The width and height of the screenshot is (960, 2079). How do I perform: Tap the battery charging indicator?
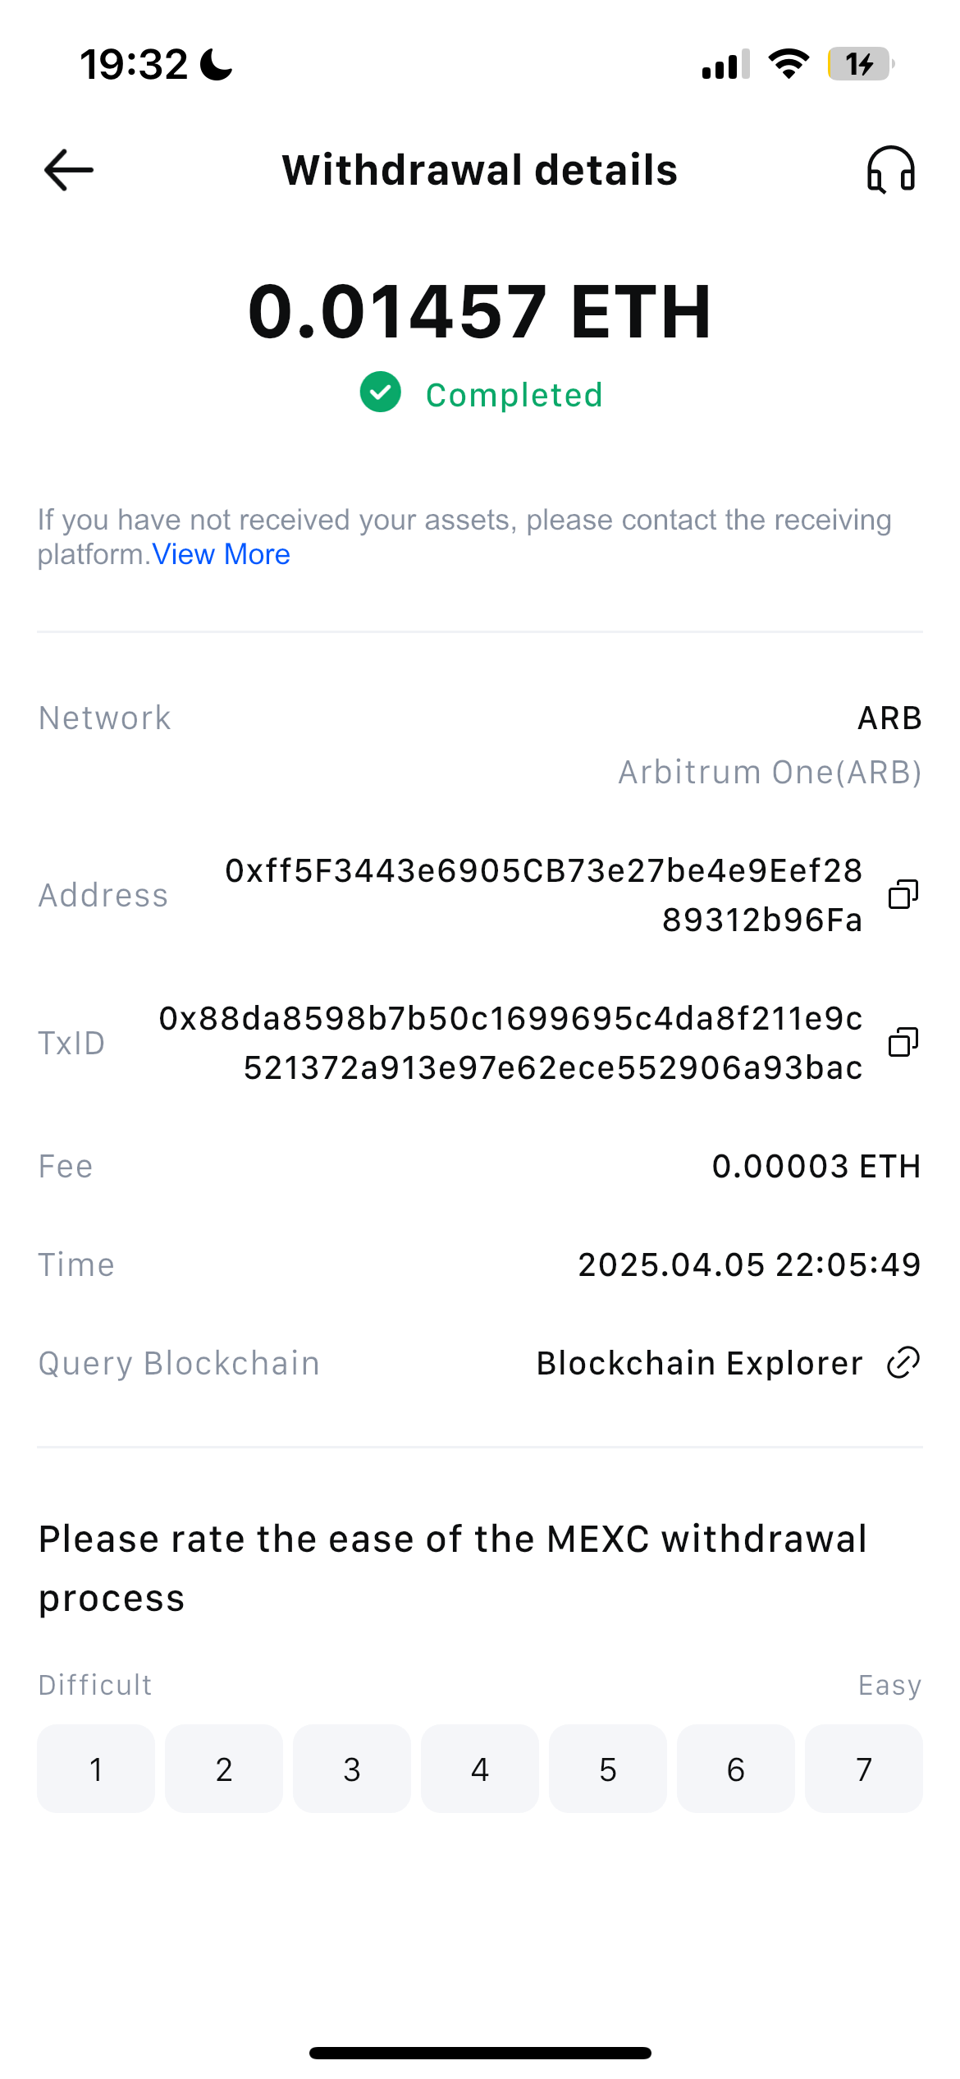pos(861,64)
